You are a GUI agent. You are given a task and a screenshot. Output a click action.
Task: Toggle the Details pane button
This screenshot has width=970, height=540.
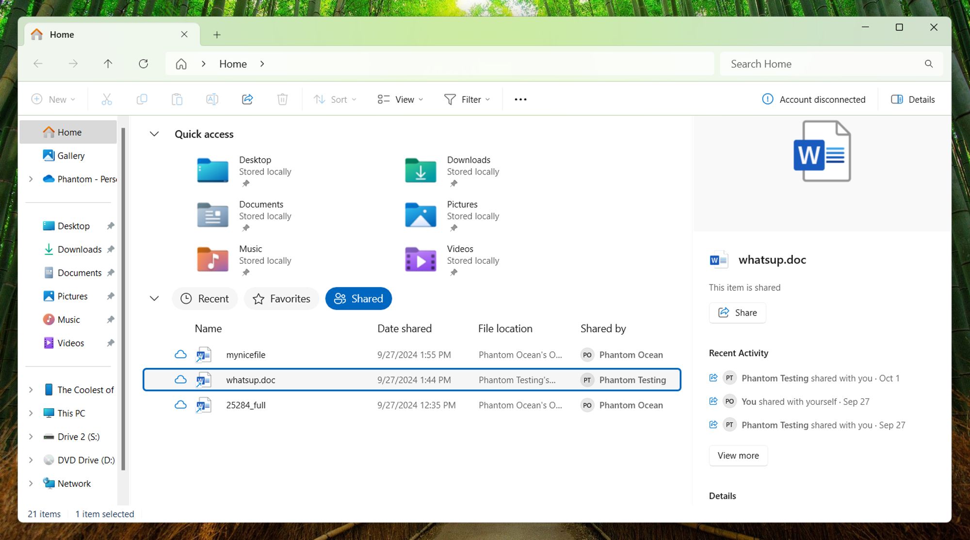point(913,99)
